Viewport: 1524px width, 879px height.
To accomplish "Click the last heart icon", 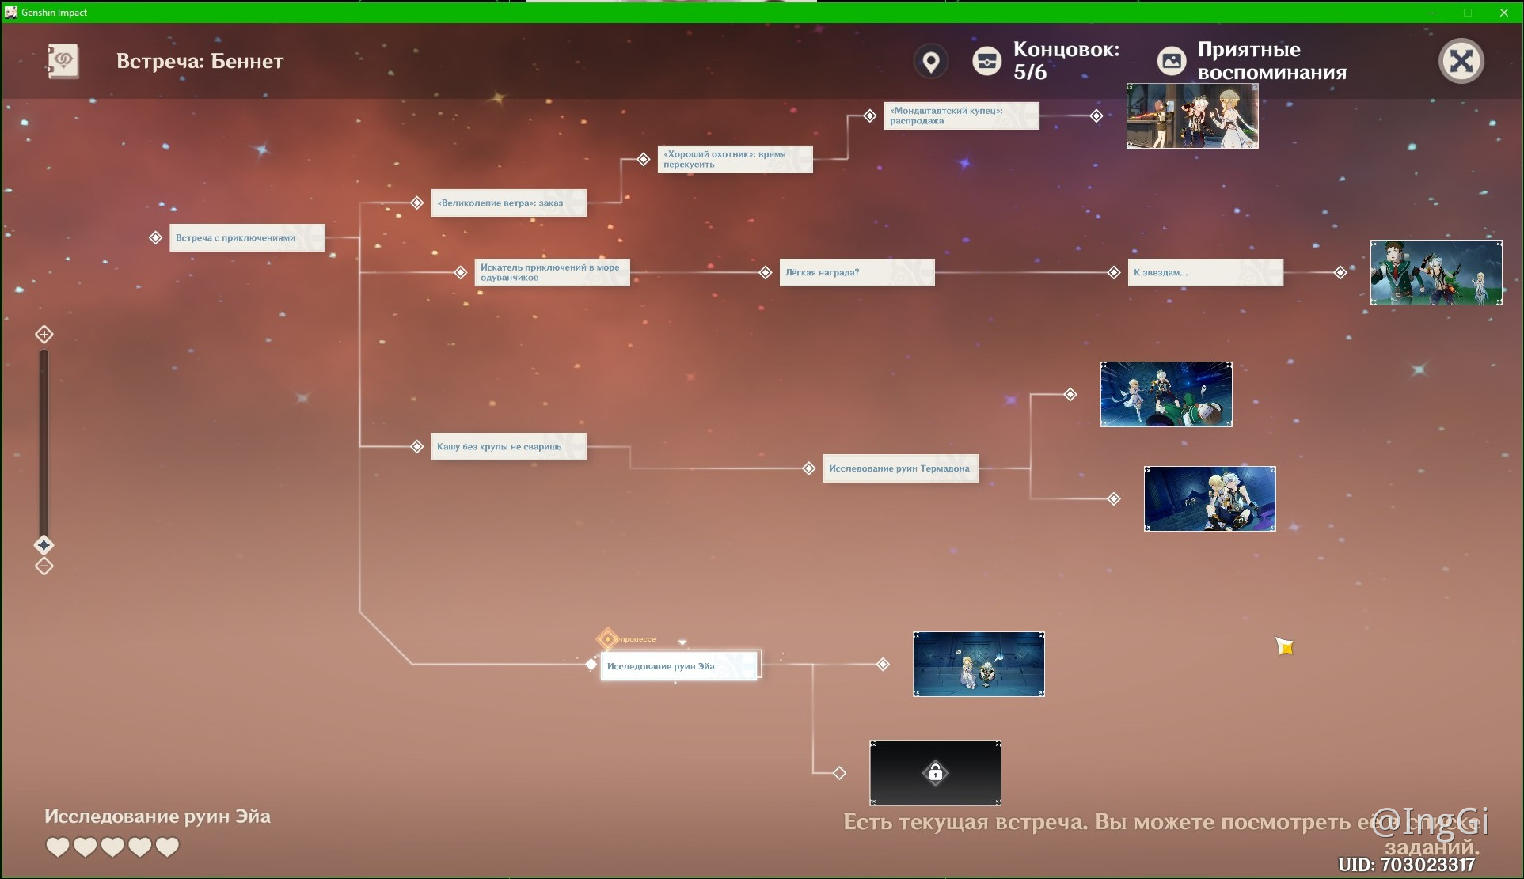I will coord(167,847).
